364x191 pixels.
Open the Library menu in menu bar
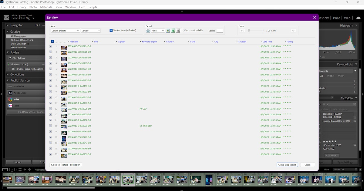22,7
